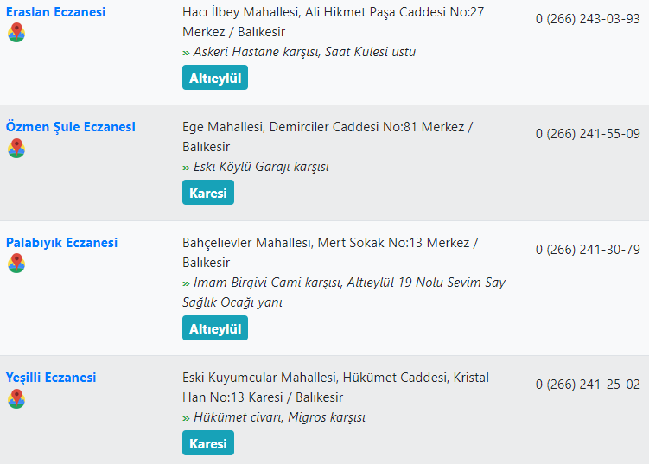Click the Eski Köylü Garajı karşısı direction note
This screenshot has width=649, height=464.
tap(260, 167)
